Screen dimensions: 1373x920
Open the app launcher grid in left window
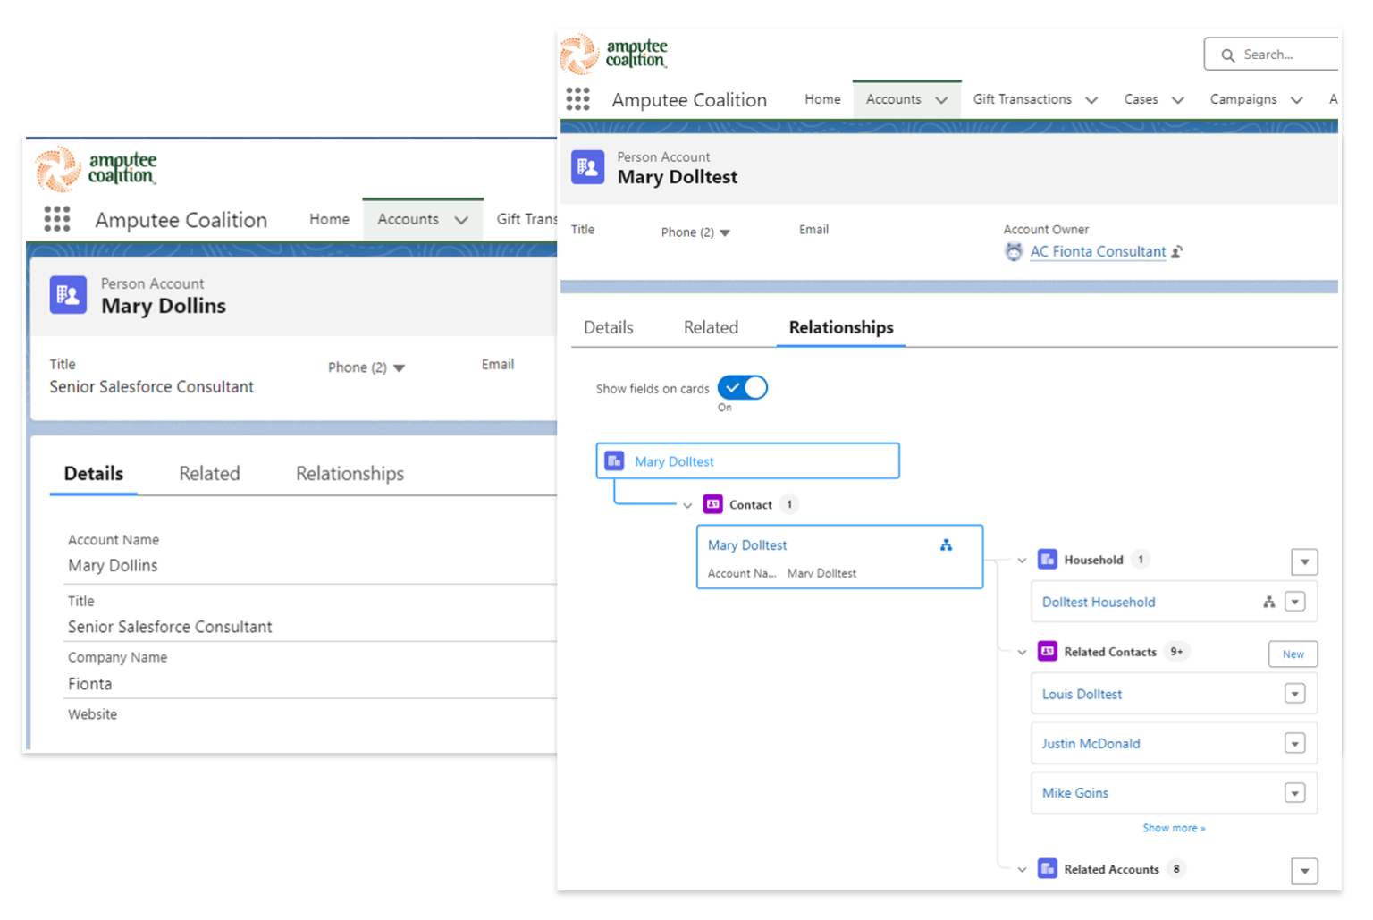(57, 219)
